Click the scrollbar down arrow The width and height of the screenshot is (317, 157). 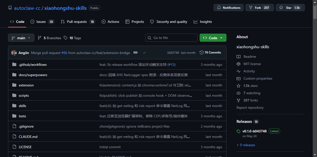[x=315, y=154]
